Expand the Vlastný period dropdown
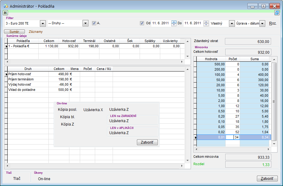The image size is (283, 186). coord(232,23)
